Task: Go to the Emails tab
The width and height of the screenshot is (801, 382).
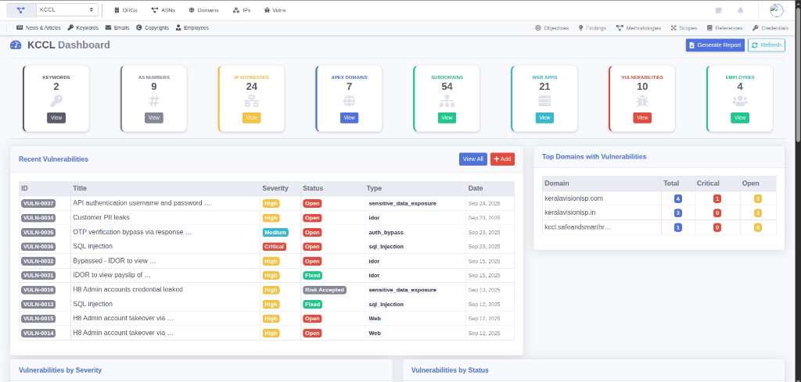Action: pos(117,28)
